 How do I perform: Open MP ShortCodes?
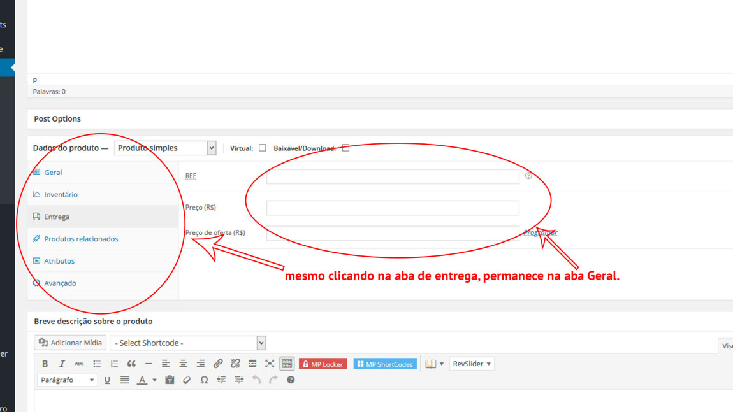[385, 364]
